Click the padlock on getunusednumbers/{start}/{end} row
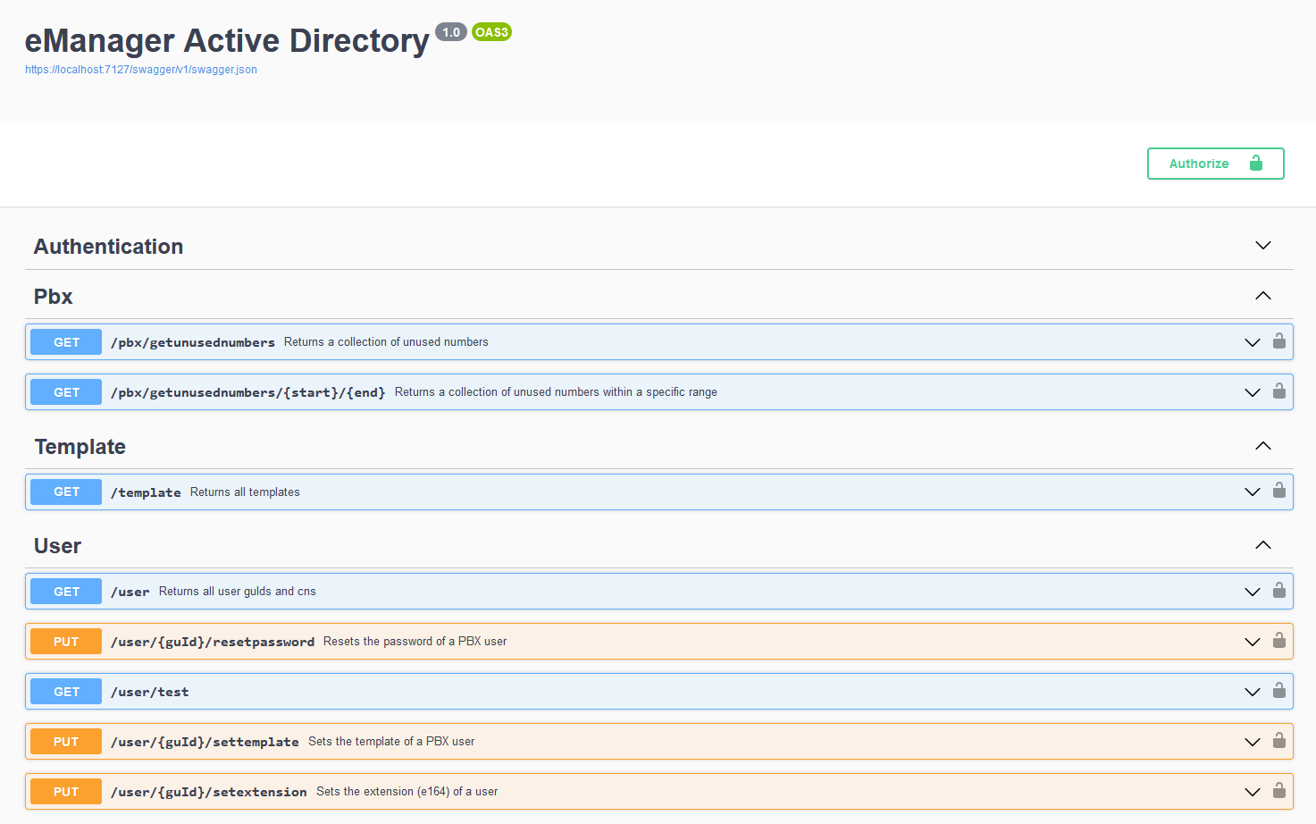 tap(1278, 391)
